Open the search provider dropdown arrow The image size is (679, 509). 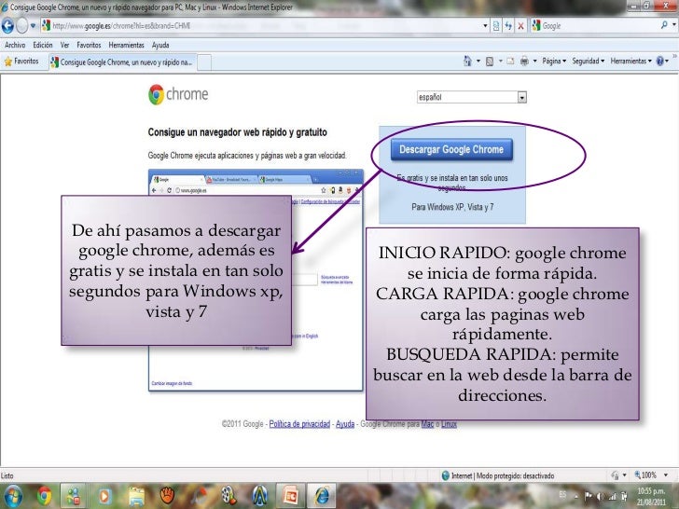674,25
